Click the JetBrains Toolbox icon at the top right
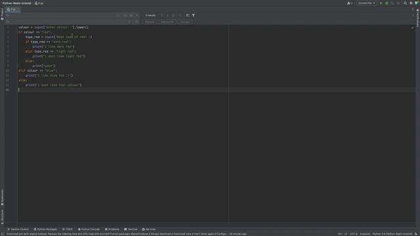Screen dimensions: 420x236 point(417,3)
